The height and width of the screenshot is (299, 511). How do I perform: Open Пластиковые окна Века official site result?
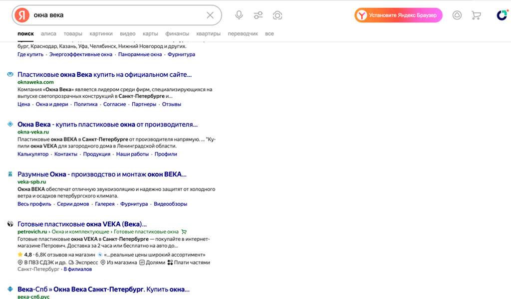coord(105,75)
